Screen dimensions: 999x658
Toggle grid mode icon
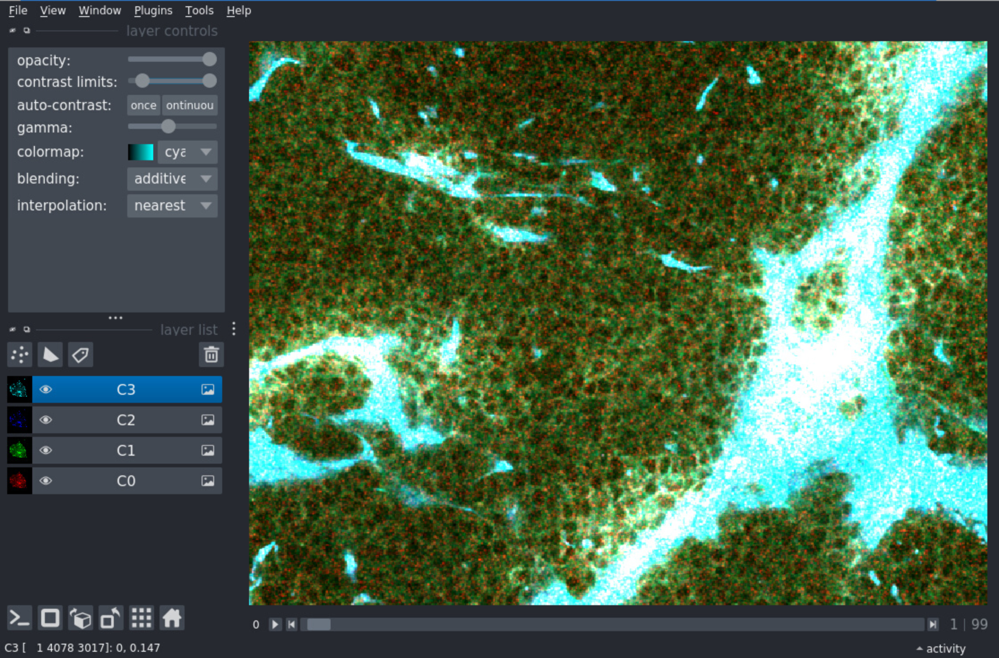pos(142,618)
